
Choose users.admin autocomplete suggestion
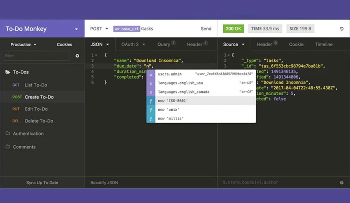pyautogui.click(x=201, y=74)
